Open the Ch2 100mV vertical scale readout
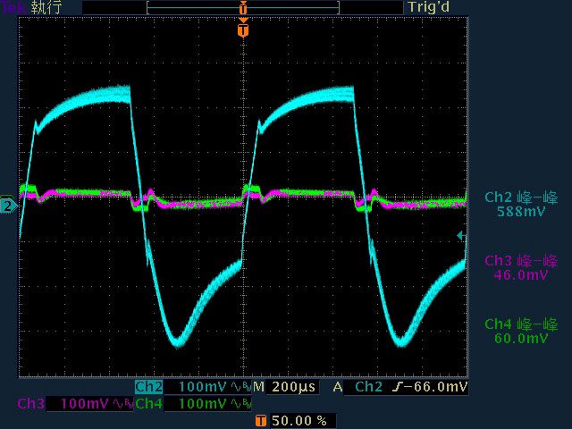The width and height of the screenshot is (572, 429). [203, 387]
